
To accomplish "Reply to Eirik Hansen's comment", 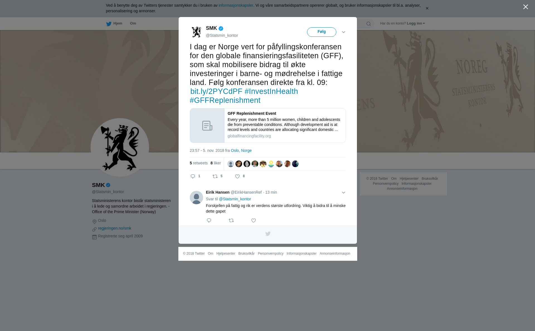I will 209,220.
